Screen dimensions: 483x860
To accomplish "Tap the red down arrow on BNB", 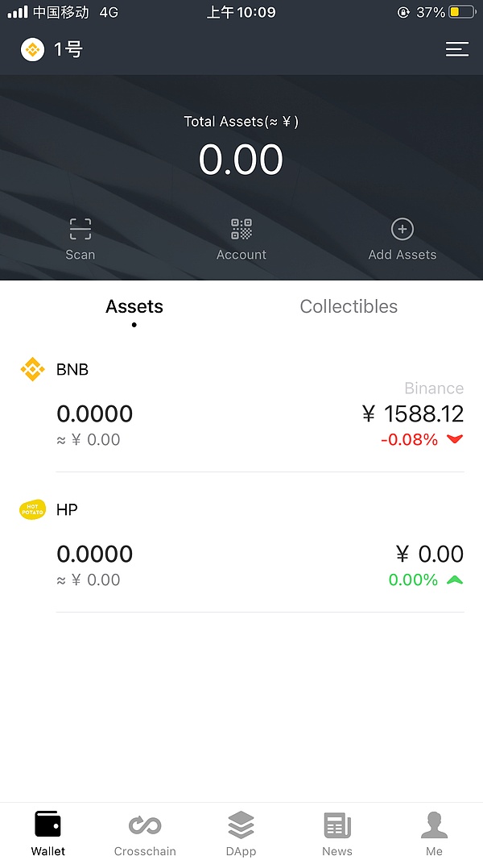I will click(x=455, y=439).
